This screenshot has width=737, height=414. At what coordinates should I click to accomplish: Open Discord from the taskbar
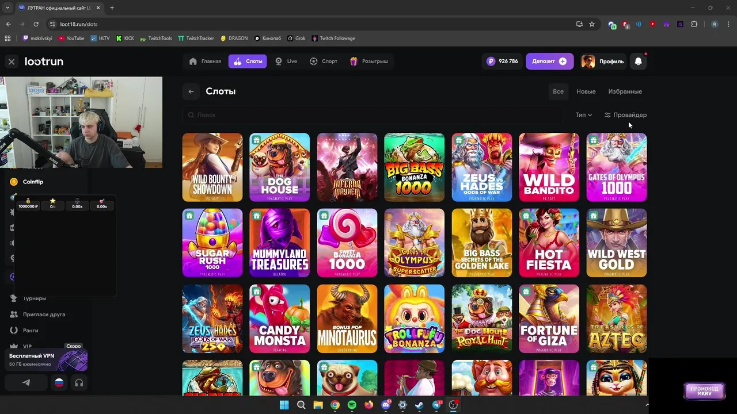click(x=386, y=405)
